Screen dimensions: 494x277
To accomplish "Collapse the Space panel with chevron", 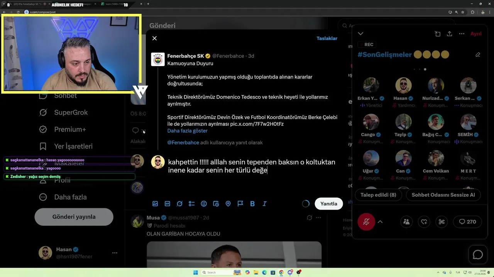I will [360, 33].
